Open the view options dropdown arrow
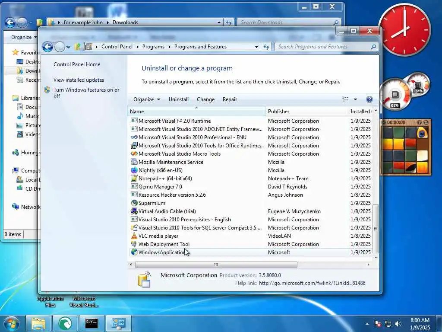Image resolution: width=442 pixels, height=332 pixels. (356, 99)
